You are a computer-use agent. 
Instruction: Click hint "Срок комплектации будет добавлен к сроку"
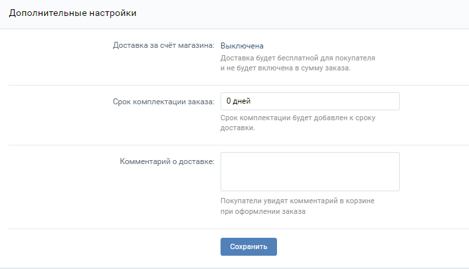point(299,118)
